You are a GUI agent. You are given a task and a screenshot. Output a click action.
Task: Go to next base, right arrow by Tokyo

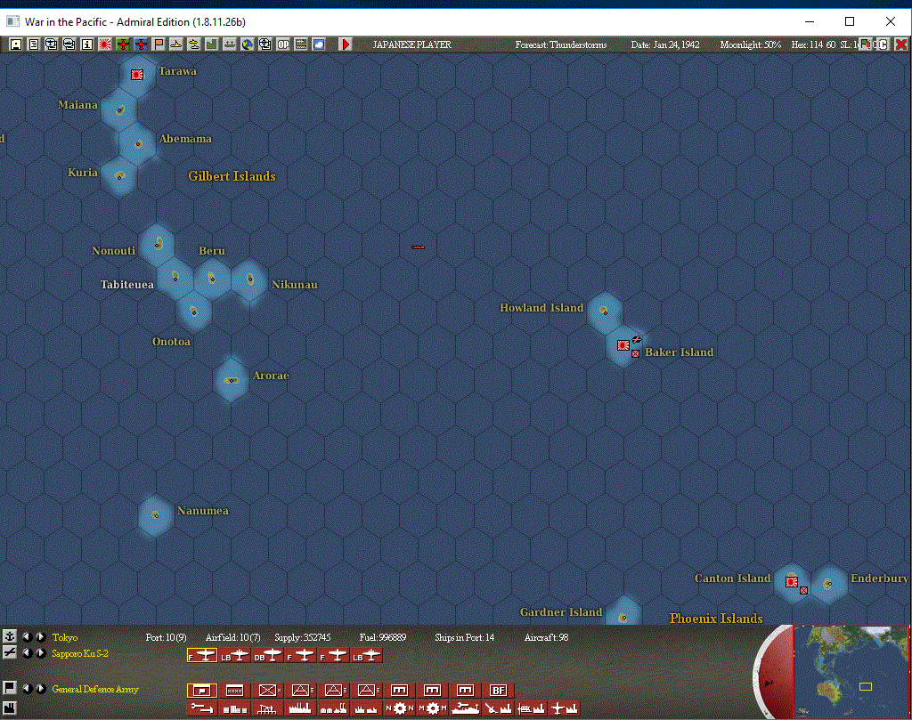click(x=41, y=637)
